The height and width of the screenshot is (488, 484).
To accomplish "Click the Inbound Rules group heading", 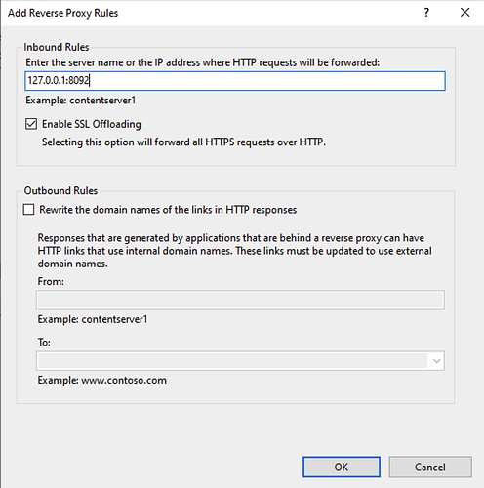I will (57, 47).
